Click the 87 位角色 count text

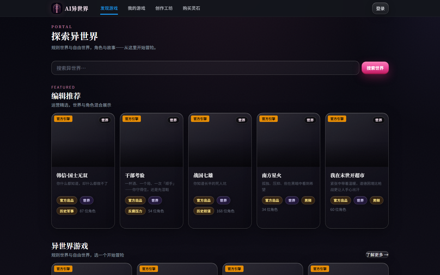coord(88,211)
